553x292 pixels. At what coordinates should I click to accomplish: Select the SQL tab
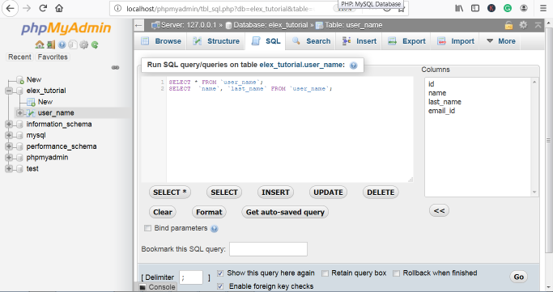(x=266, y=41)
